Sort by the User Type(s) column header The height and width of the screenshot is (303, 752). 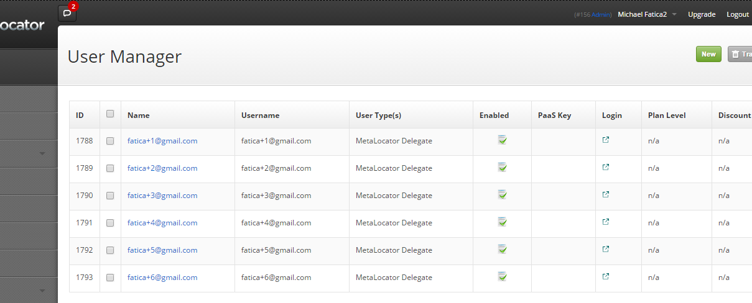click(378, 115)
